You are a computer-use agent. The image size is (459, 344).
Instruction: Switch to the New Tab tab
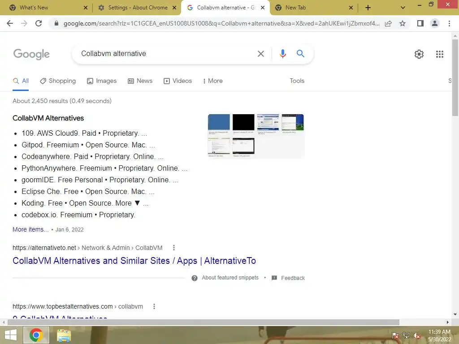tap(313, 8)
